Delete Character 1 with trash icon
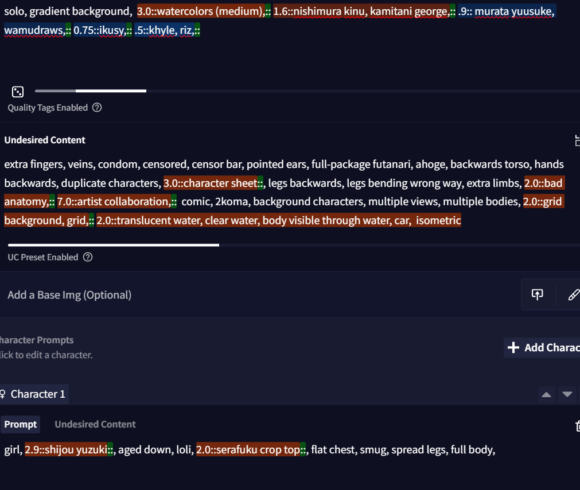The image size is (580, 490). pyautogui.click(x=578, y=426)
